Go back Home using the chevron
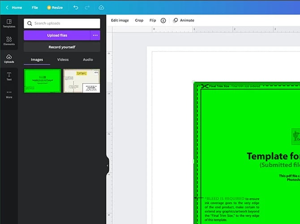Viewport: 300px width, 224px height. pyautogui.click(x=7, y=8)
